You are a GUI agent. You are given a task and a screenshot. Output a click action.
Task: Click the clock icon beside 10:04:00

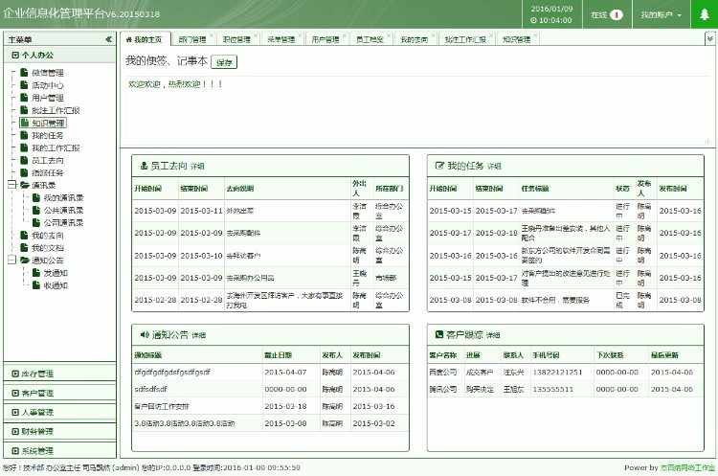click(x=533, y=21)
